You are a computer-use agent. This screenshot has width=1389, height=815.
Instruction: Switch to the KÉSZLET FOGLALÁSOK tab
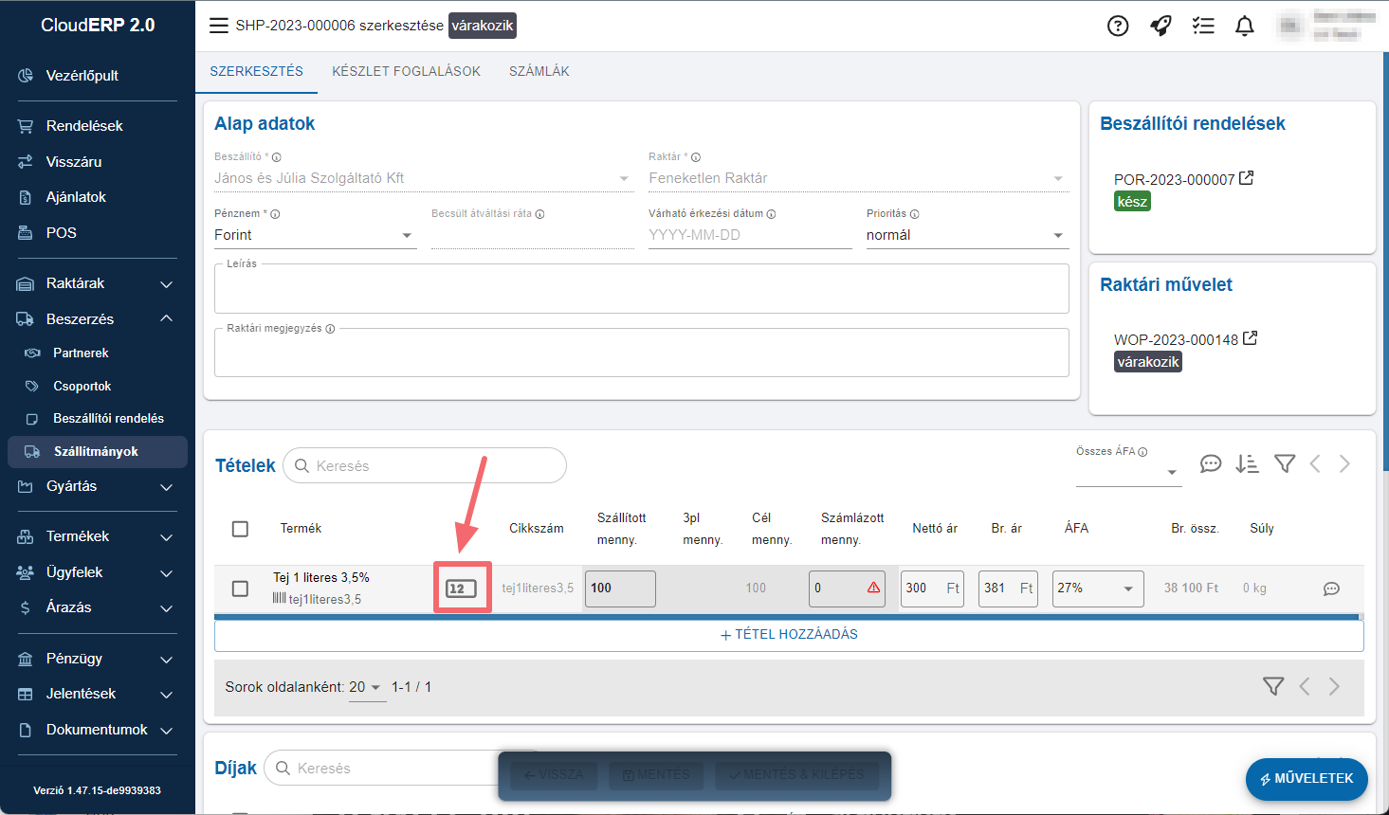tap(406, 71)
